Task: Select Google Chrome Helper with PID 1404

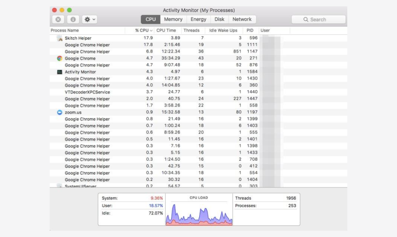Action: 198,180
